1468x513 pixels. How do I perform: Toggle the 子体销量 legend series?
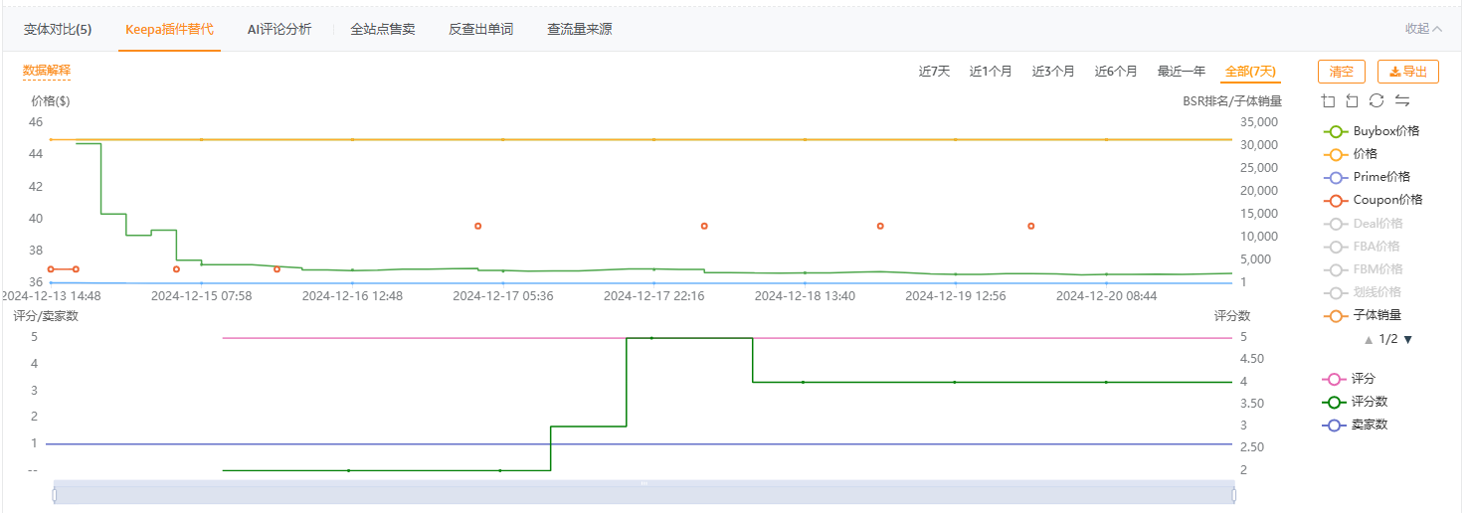tap(1363, 314)
